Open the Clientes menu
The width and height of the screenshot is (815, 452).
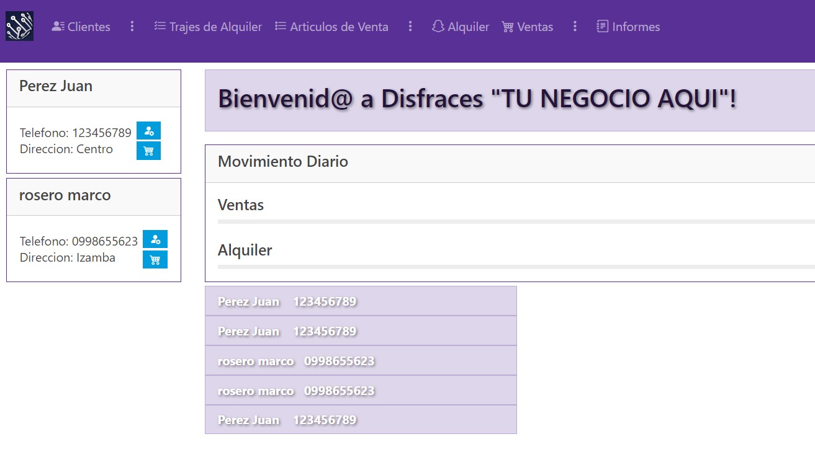[x=81, y=27]
